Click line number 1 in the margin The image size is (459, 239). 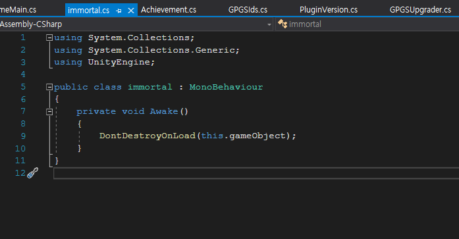[x=23, y=38]
